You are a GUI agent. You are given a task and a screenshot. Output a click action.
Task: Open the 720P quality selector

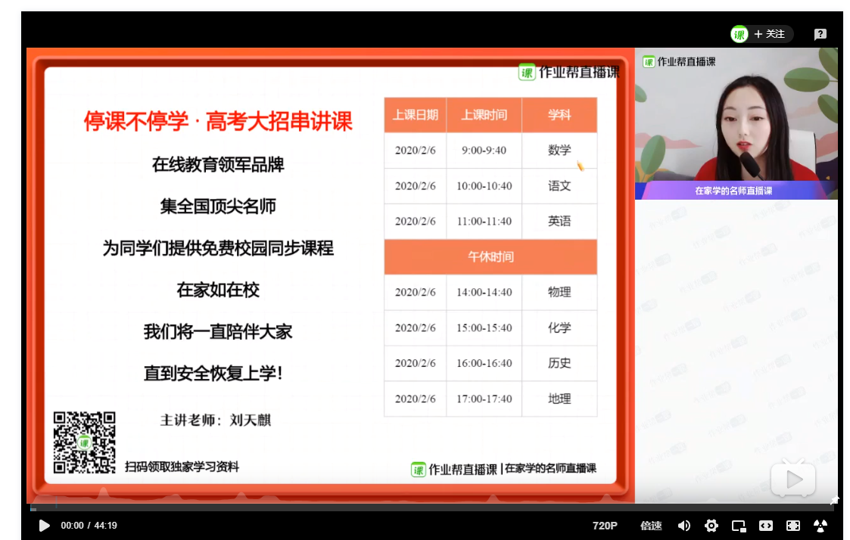(605, 526)
